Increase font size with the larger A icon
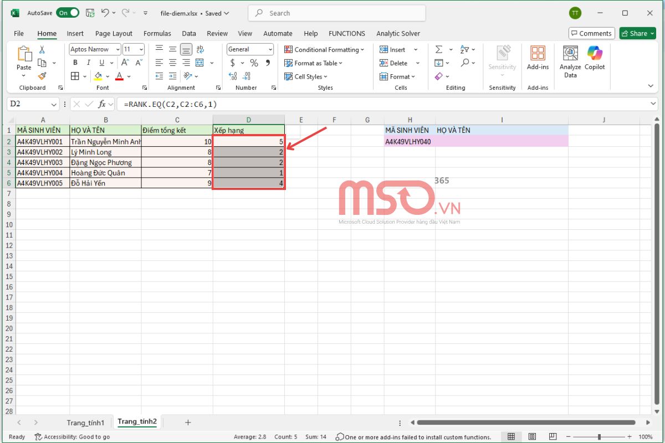This screenshot has width=665, height=443. click(126, 63)
